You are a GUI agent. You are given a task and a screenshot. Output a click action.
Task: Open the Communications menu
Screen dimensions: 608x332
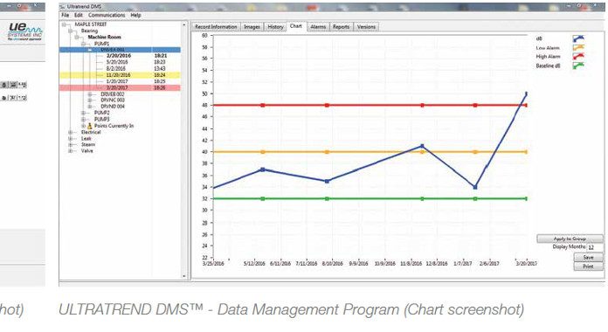107,15
